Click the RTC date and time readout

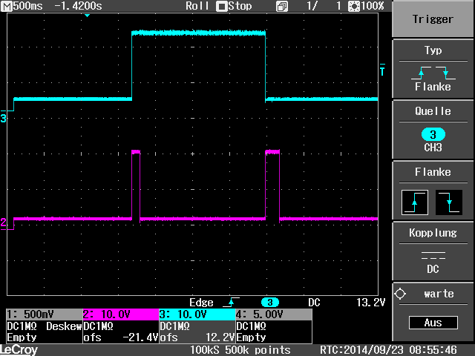click(x=389, y=350)
